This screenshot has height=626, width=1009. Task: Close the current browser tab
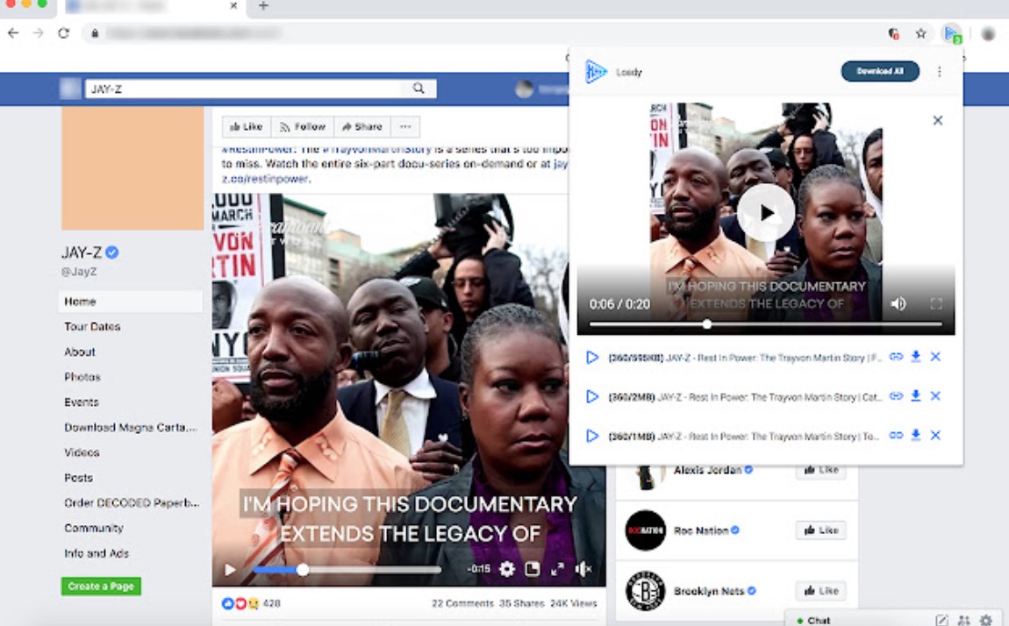233,6
